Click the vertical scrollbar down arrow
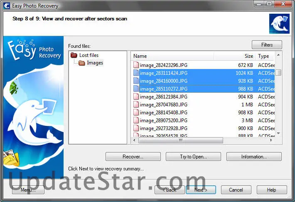 (278, 133)
